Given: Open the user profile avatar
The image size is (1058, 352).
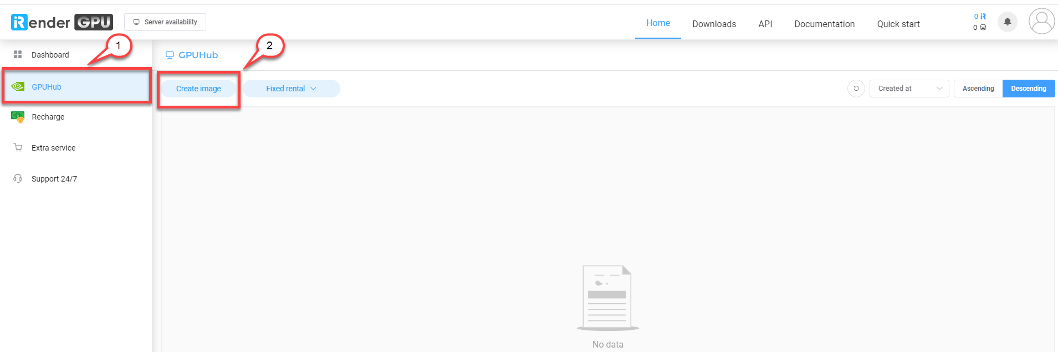Looking at the screenshot, I should [x=1041, y=22].
